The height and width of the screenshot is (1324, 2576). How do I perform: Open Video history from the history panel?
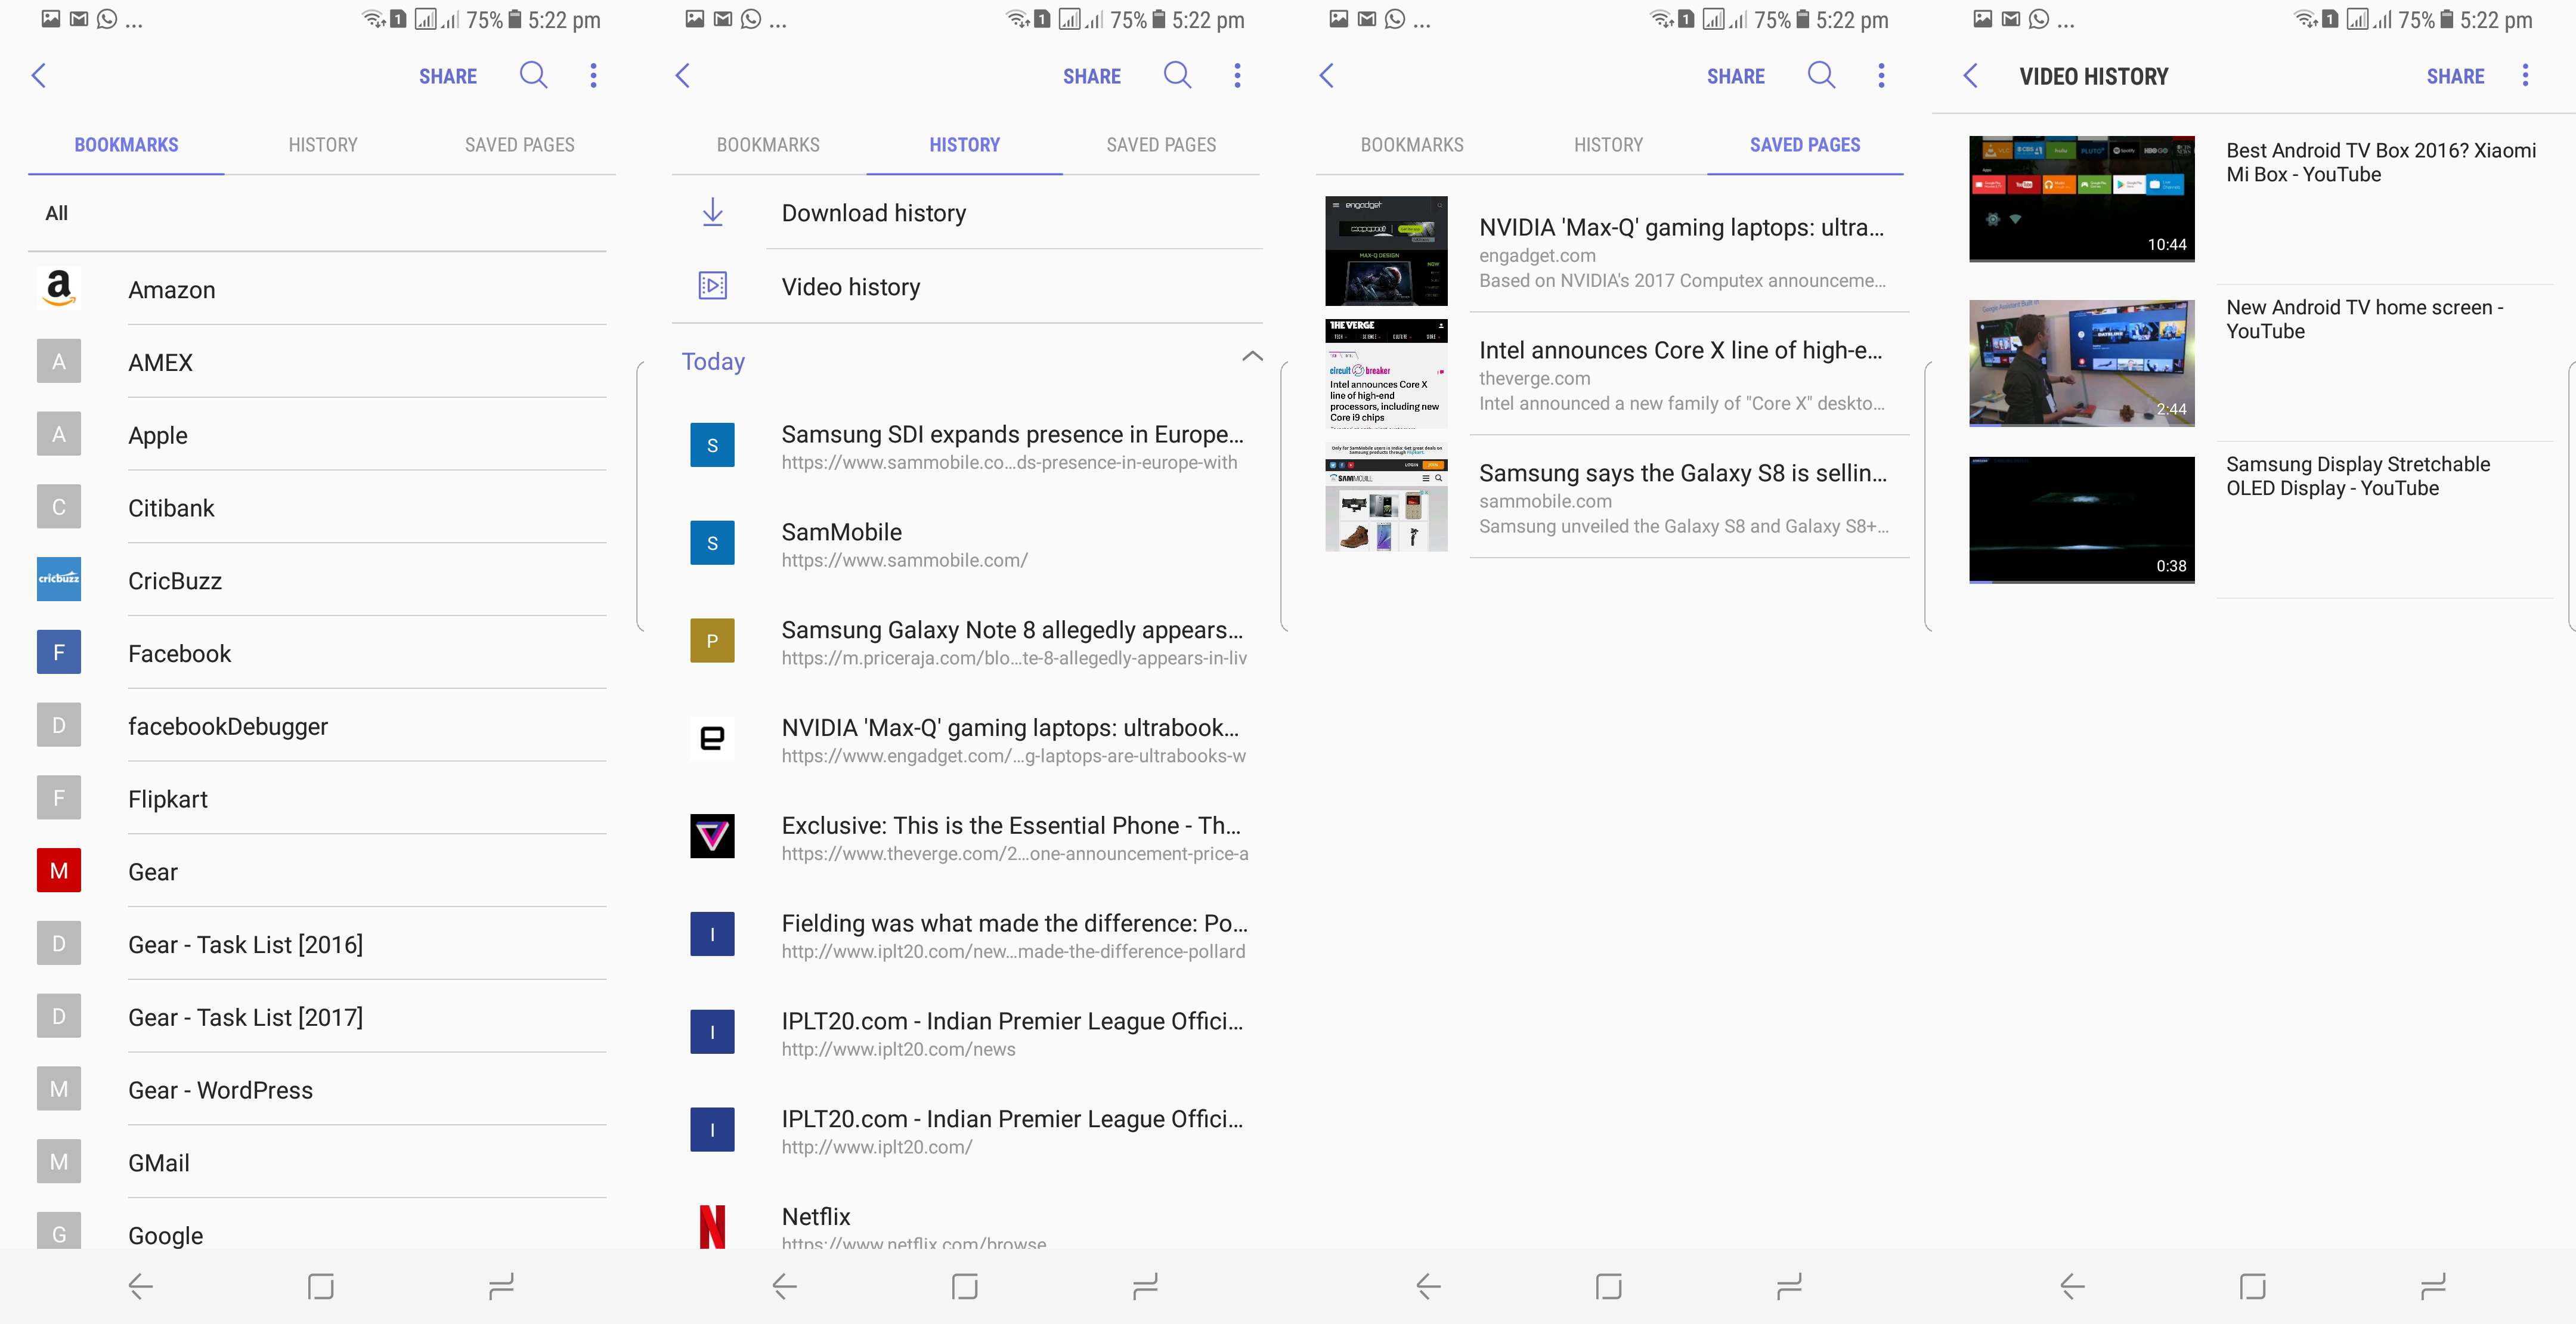click(x=850, y=286)
